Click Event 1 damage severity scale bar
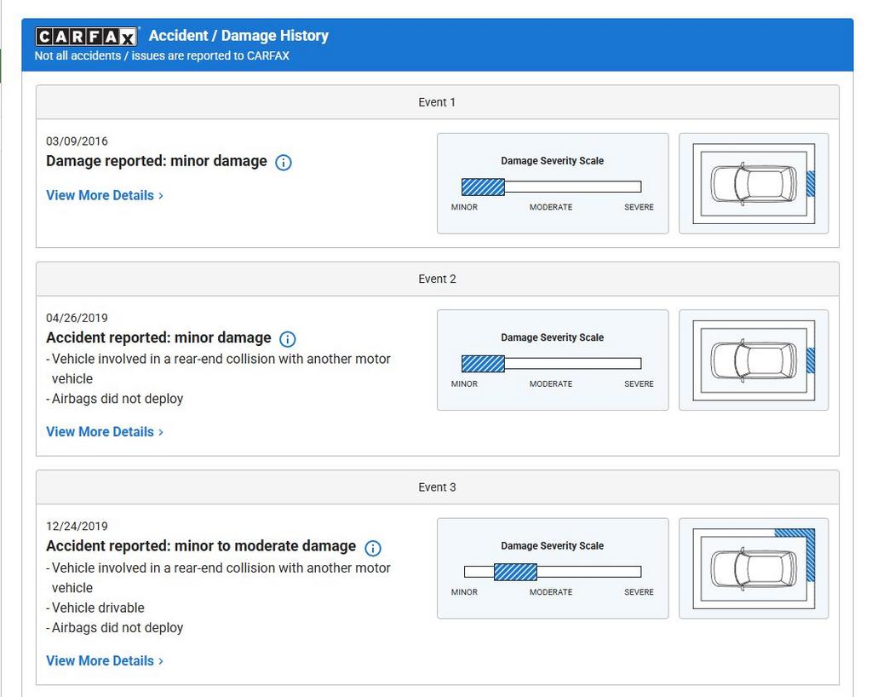Screen dimensions: 872x697 pyautogui.click(x=551, y=187)
